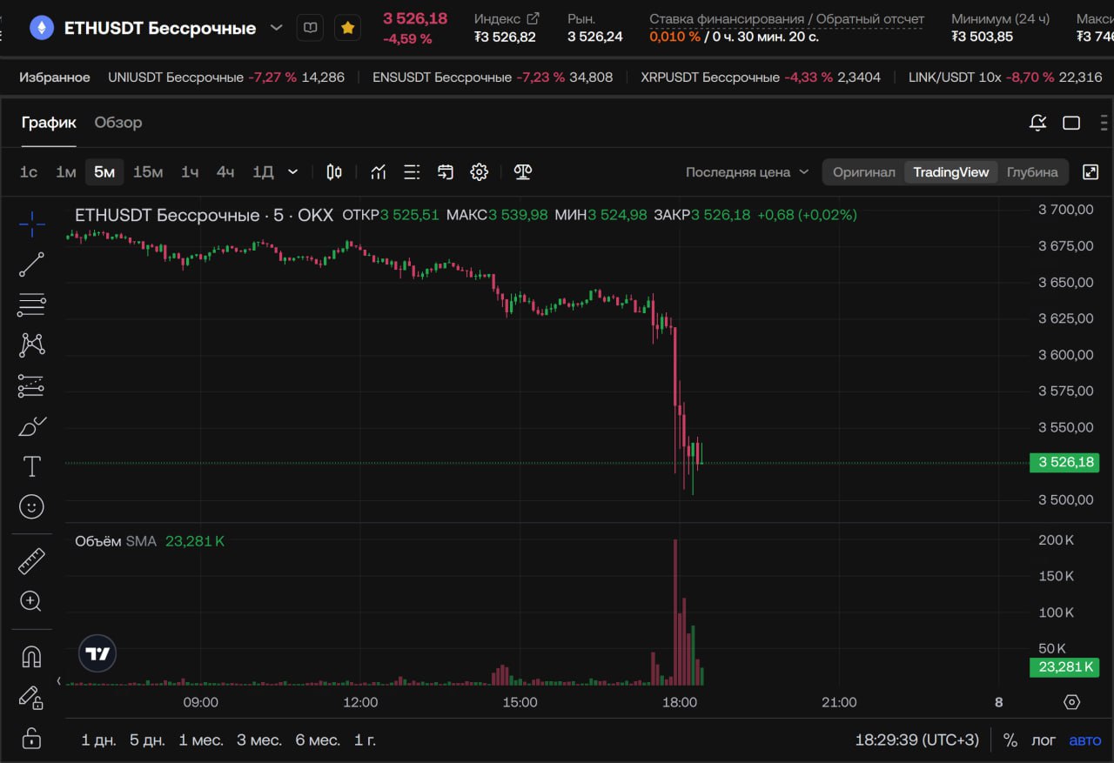The height and width of the screenshot is (763, 1114).
Task: Set the date range to 3 мес.
Action: 259,740
